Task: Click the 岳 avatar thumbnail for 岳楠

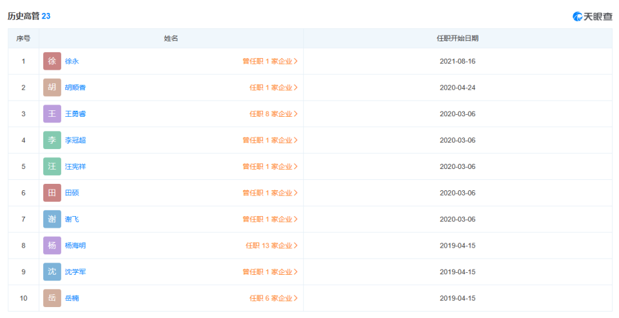Action: 52,298
